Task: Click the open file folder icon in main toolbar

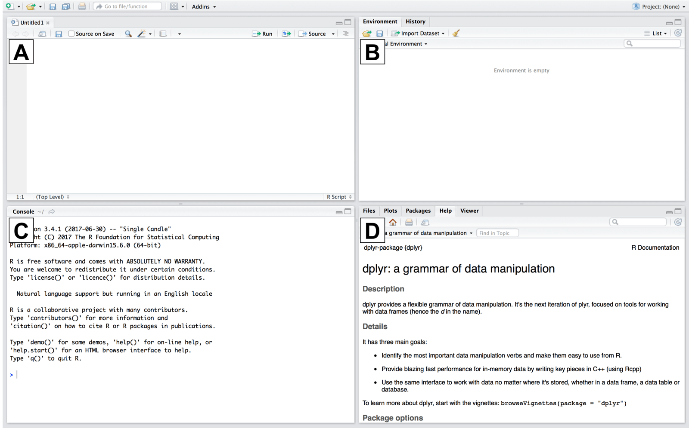Action: point(31,6)
